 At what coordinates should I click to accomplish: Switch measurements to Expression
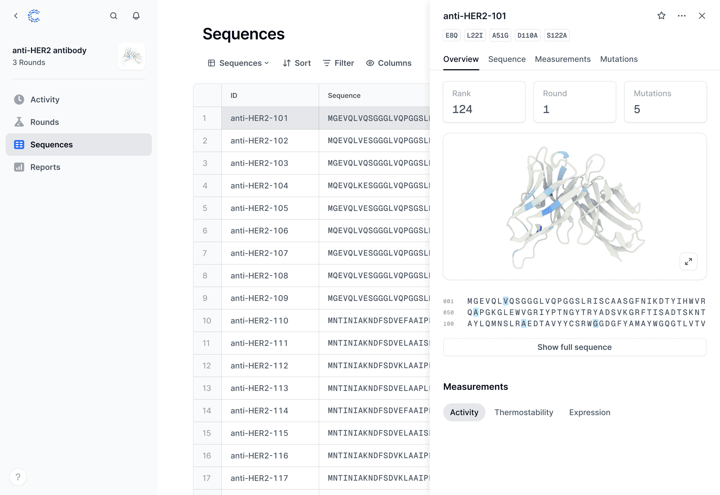[x=589, y=412]
